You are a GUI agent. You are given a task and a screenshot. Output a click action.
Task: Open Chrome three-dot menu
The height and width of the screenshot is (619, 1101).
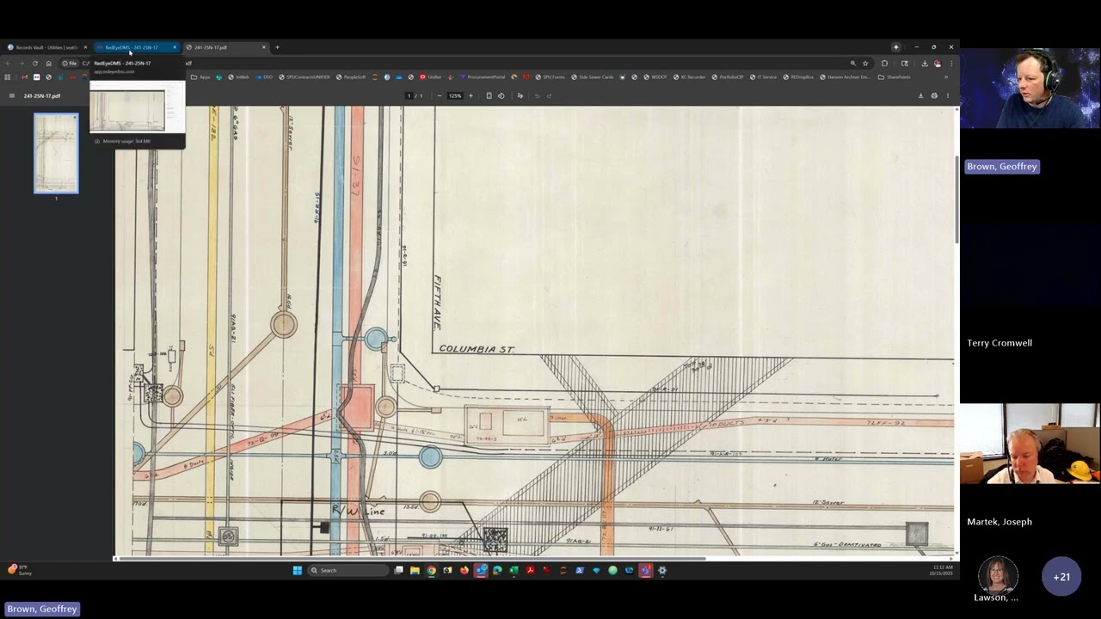pyautogui.click(x=950, y=63)
